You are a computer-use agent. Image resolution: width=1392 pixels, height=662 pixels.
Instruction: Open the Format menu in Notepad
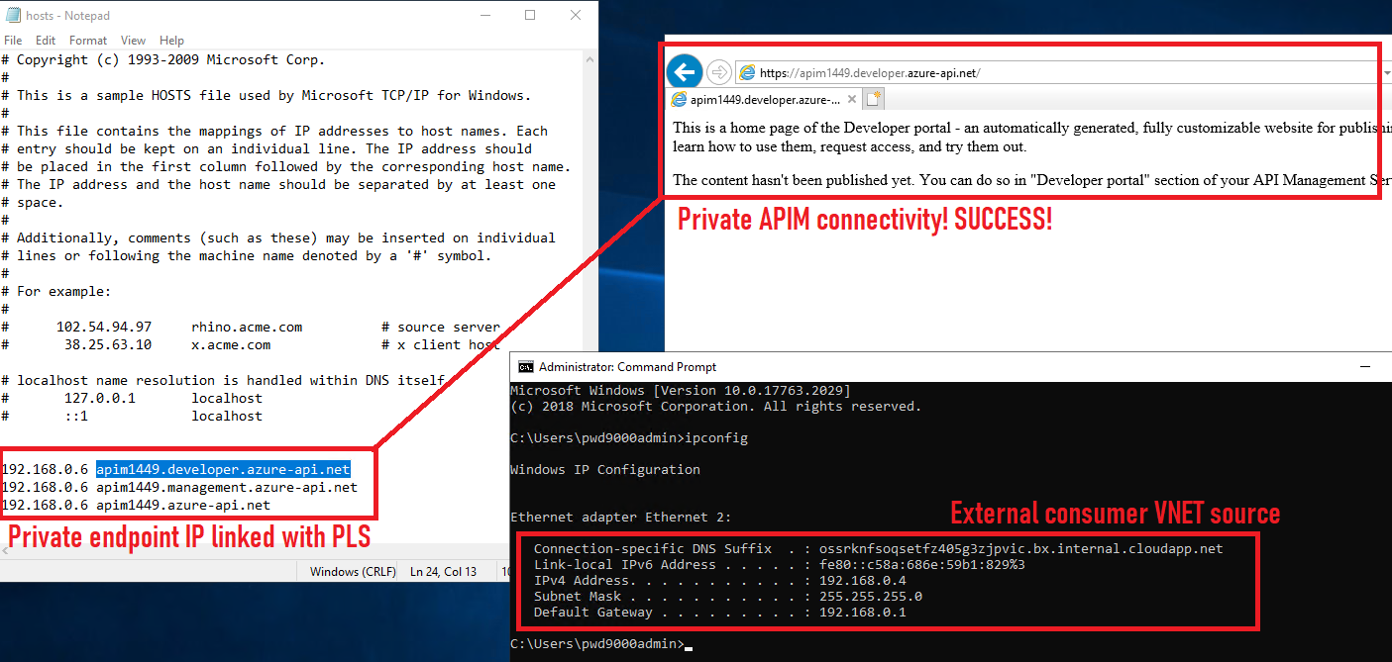pyautogui.click(x=88, y=41)
